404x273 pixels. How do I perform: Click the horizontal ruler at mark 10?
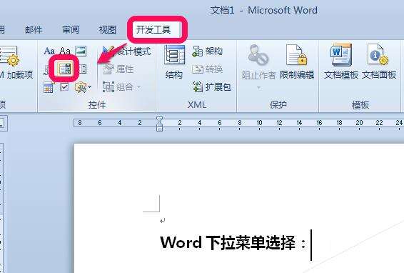click(x=259, y=123)
